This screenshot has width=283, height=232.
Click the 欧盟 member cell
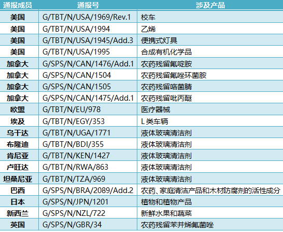point(18,110)
